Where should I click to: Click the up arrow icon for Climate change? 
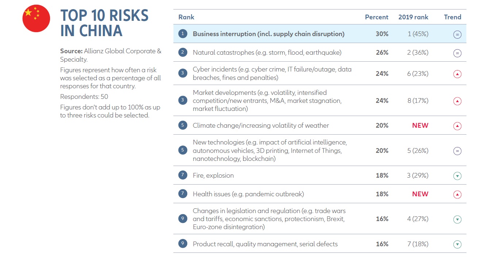tap(457, 126)
